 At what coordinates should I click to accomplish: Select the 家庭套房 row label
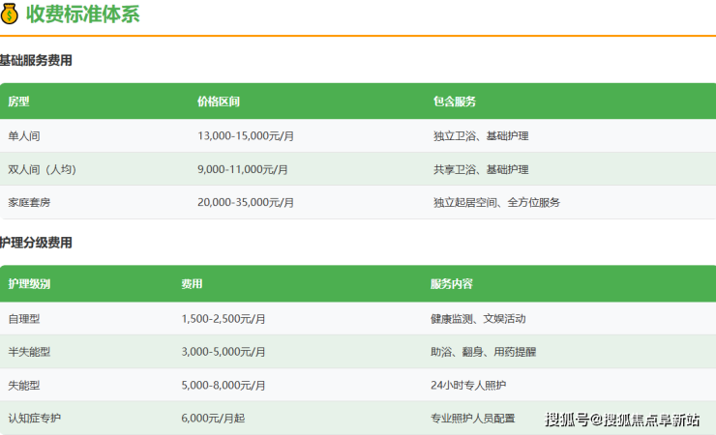[x=30, y=202]
